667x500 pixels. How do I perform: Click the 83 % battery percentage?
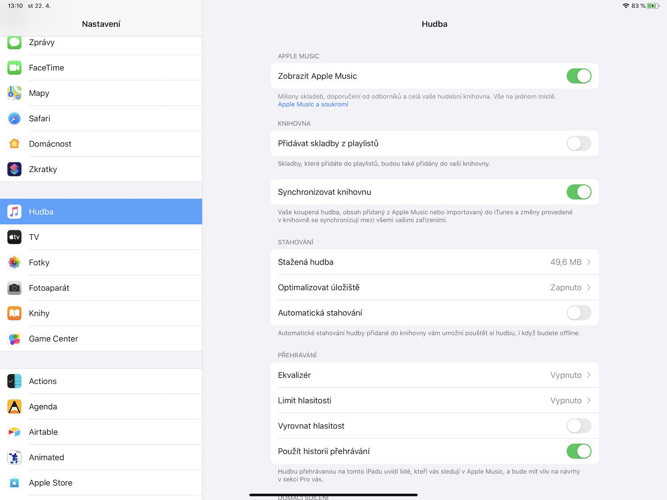click(638, 6)
